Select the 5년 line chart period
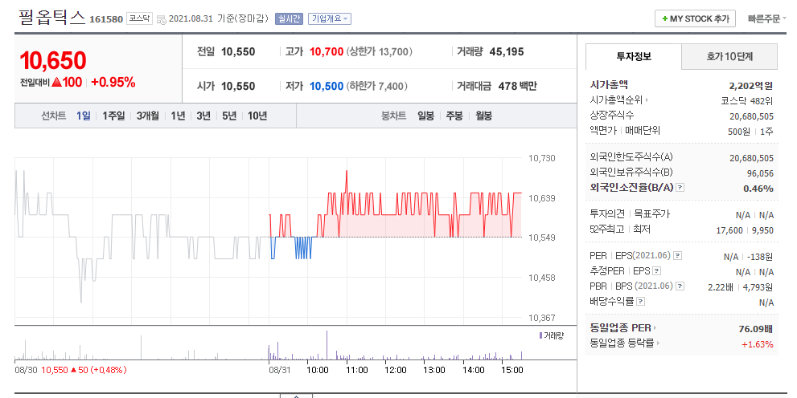 pos(229,116)
